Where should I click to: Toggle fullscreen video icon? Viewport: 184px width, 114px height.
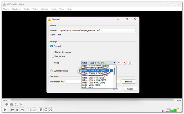tap(29, 110)
